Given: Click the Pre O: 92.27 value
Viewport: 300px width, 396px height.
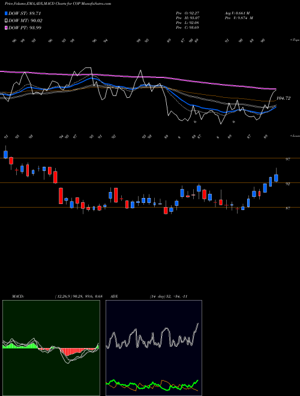Looking at the screenshot, I should (x=188, y=13).
